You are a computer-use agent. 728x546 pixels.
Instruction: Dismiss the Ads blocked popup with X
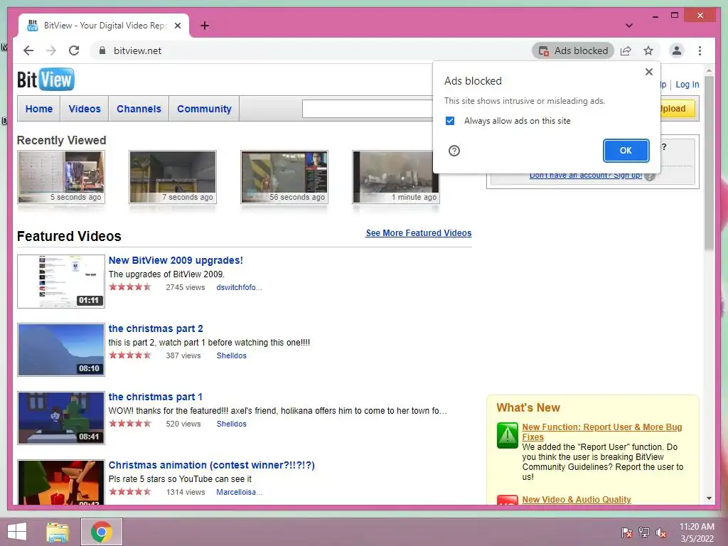649,72
